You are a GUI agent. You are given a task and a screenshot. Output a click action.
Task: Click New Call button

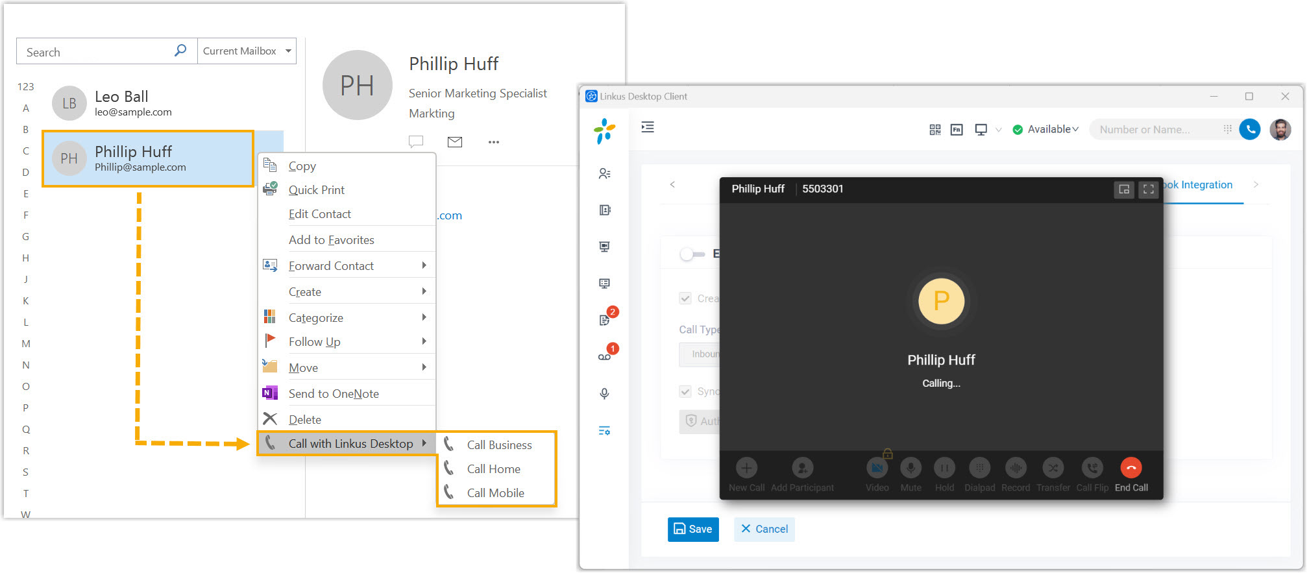coord(746,475)
